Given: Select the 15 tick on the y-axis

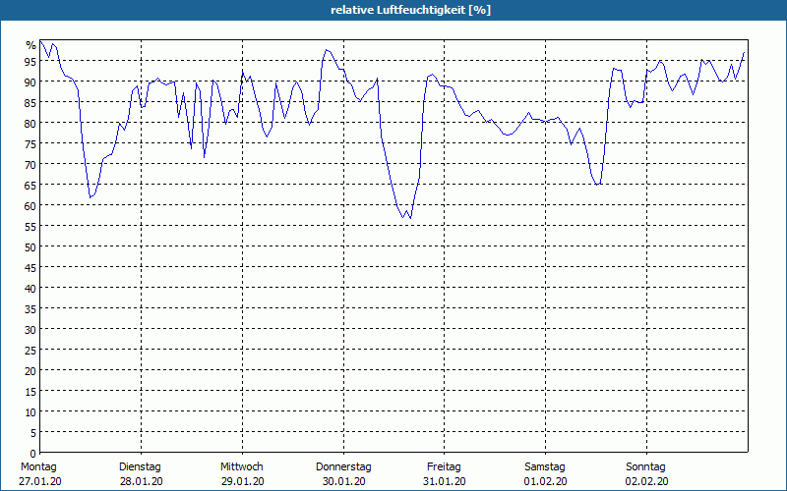Looking at the screenshot, I should (31, 391).
